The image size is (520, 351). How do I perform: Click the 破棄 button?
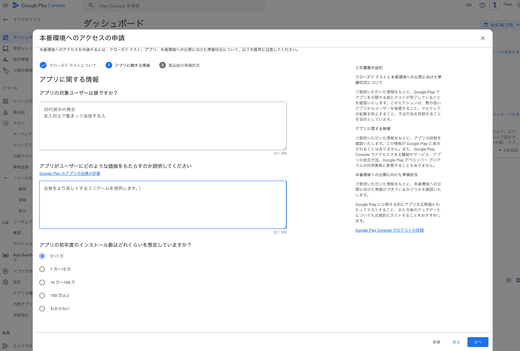(x=436, y=342)
